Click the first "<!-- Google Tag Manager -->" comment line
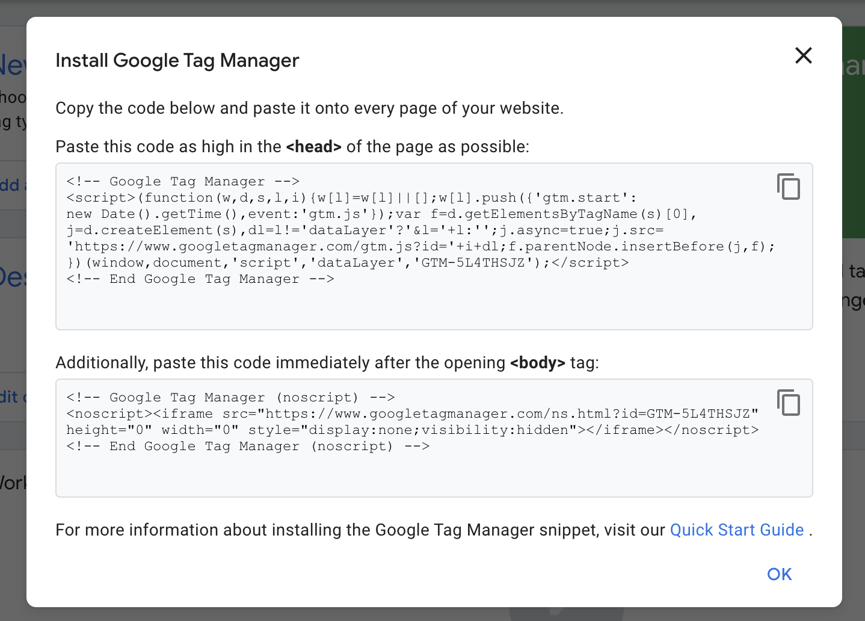Image resolution: width=865 pixels, height=621 pixels. 183,182
